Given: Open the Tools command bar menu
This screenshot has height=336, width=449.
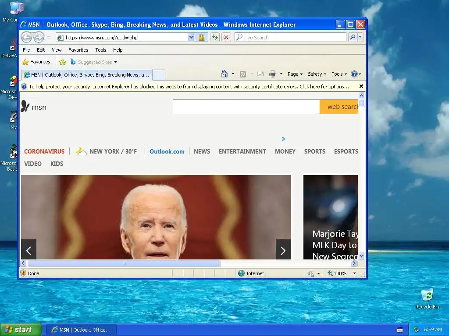Looking at the screenshot, I should [x=339, y=74].
